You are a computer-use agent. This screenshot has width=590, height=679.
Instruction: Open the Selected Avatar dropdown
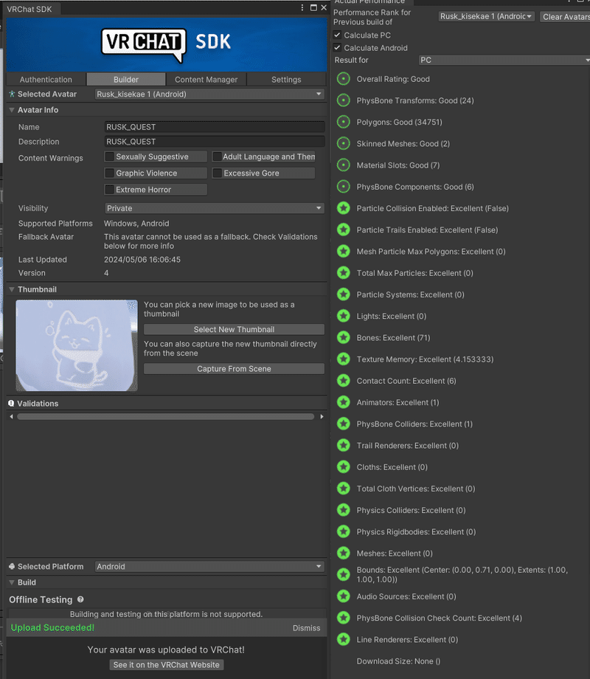[x=209, y=94]
